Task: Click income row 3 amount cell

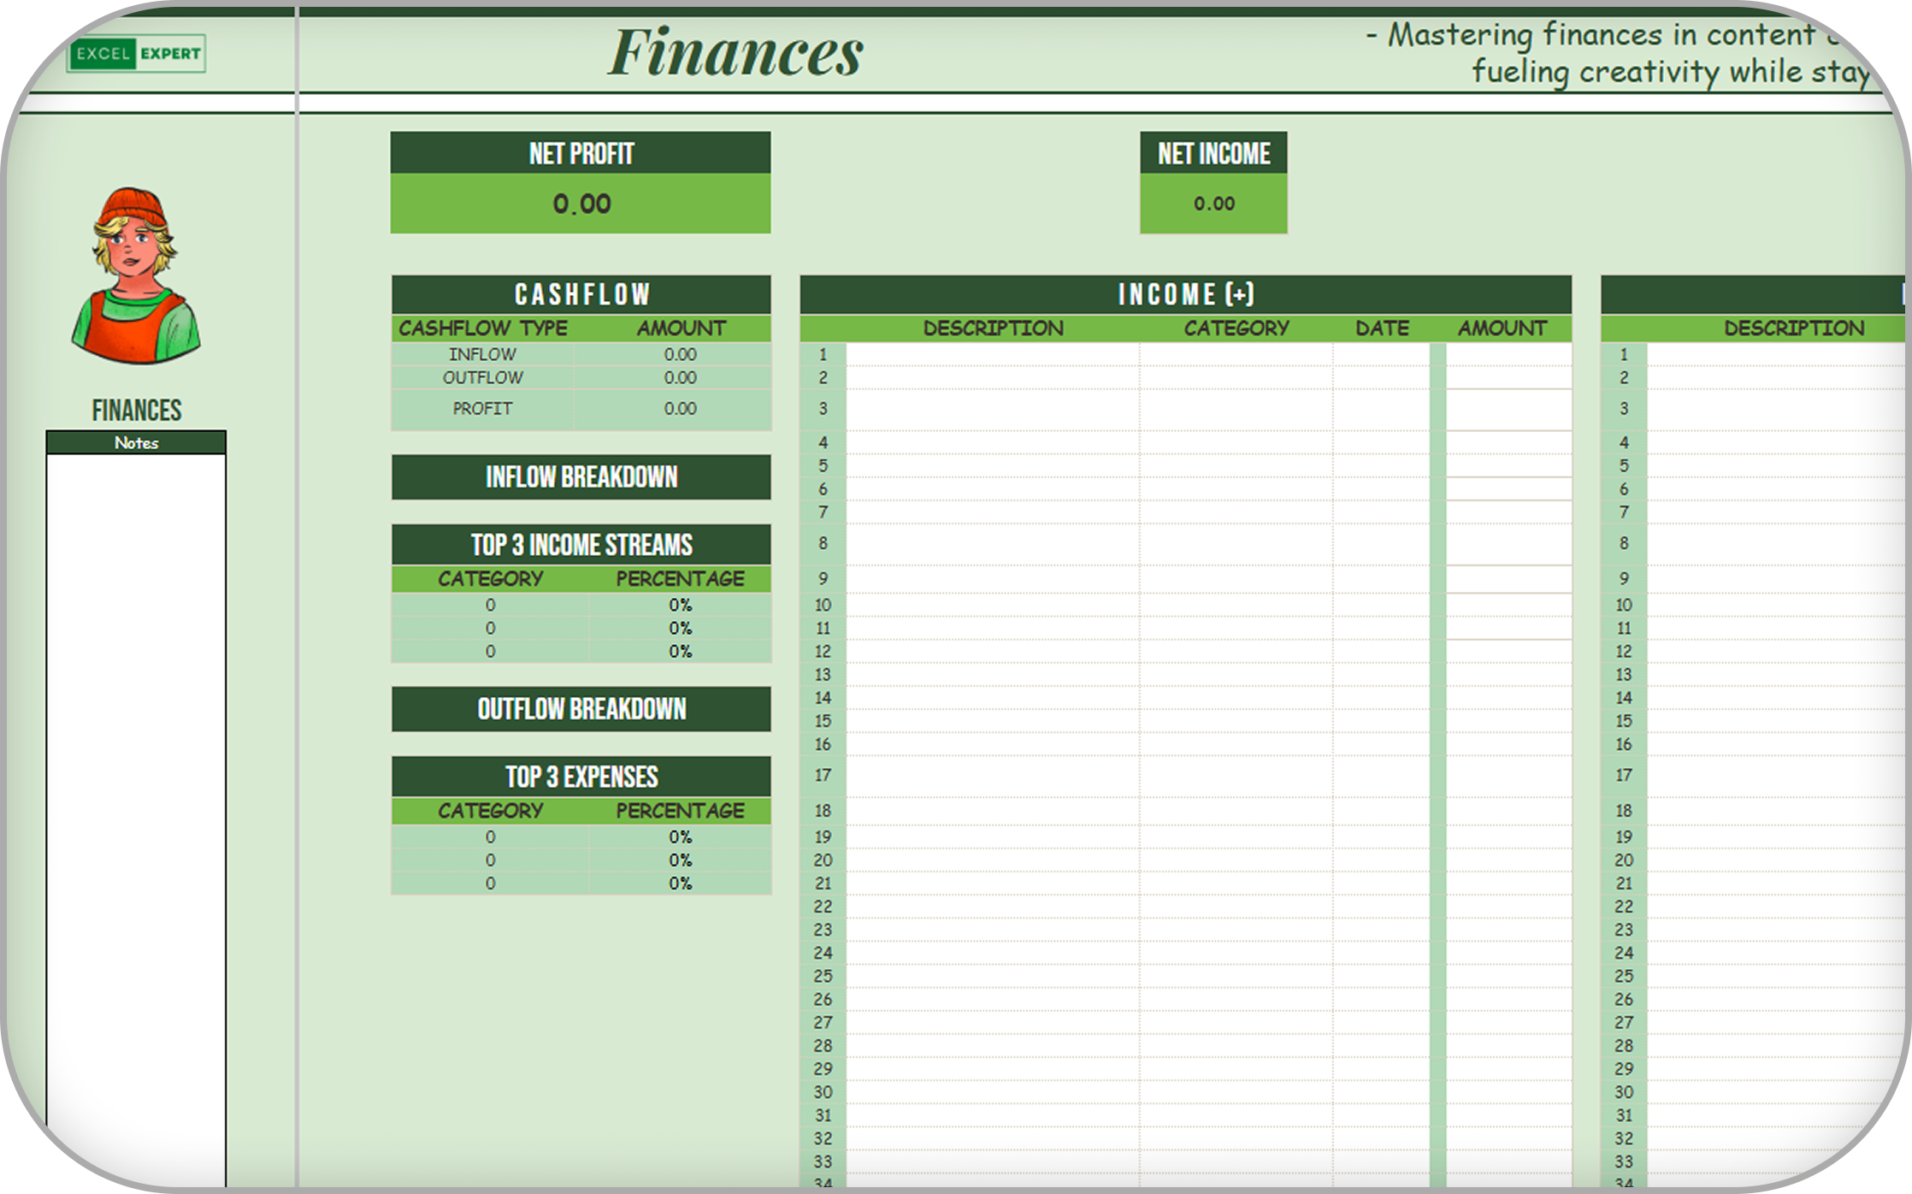Action: click(1508, 410)
